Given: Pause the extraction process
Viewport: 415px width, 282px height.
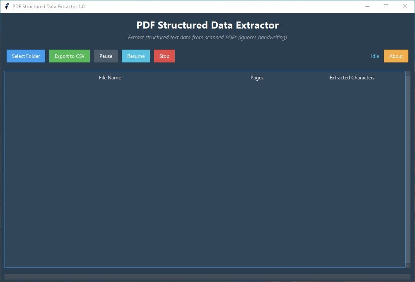Looking at the screenshot, I should pos(106,56).
